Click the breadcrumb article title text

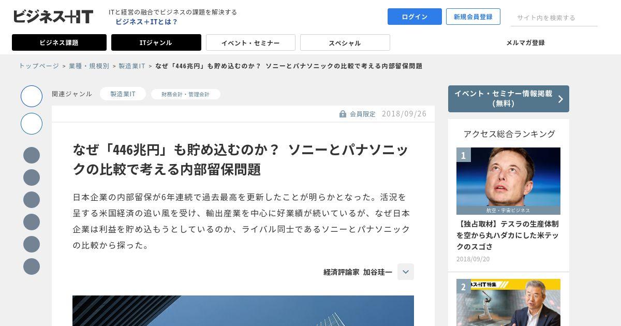289,66
